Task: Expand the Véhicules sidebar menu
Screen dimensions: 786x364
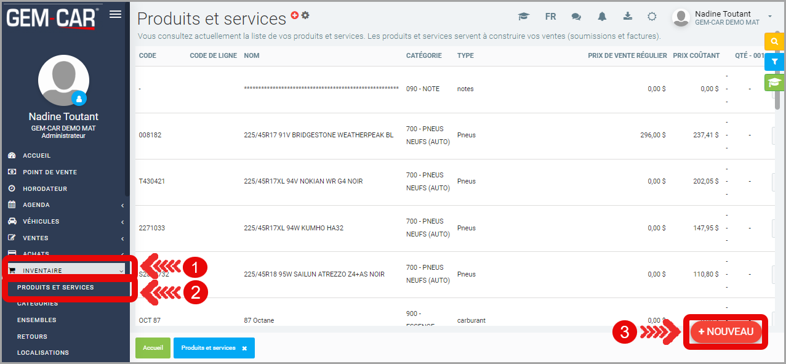Action: click(65, 222)
